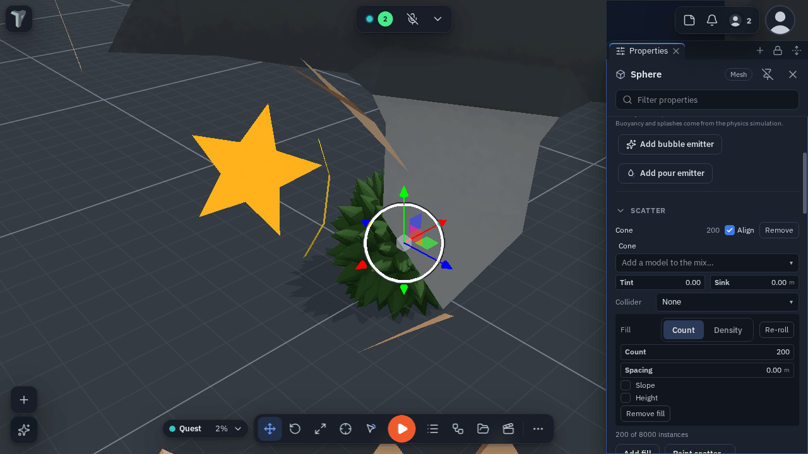Open the node graph icon in toolbar
The width and height of the screenshot is (808, 454).
[458, 429]
